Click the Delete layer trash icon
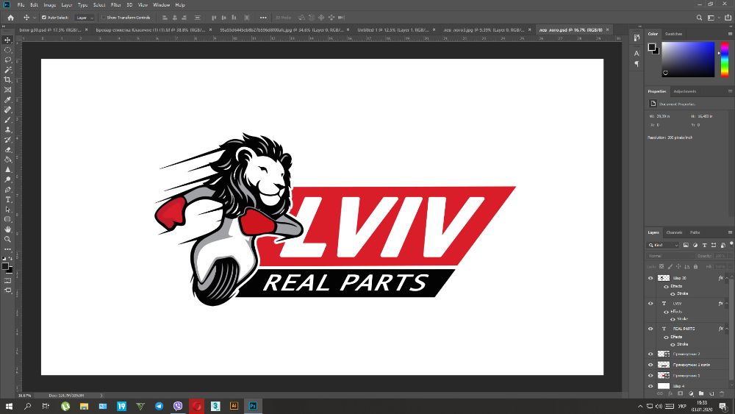 point(722,394)
